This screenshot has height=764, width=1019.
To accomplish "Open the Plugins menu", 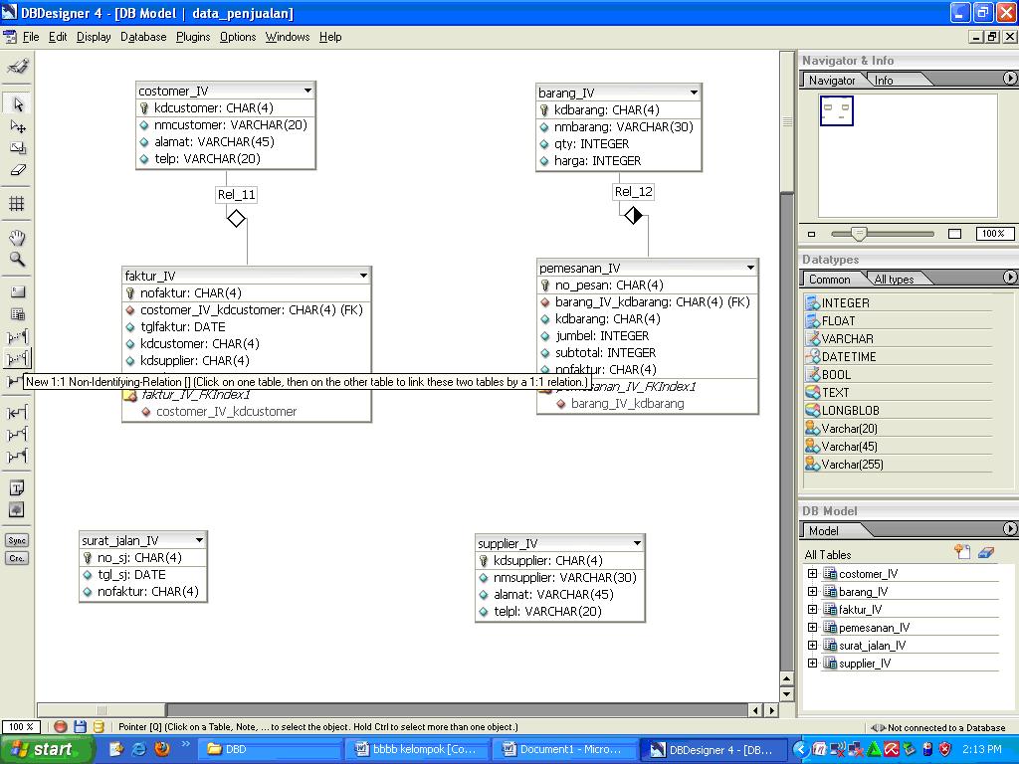I will pyautogui.click(x=193, y=37).
